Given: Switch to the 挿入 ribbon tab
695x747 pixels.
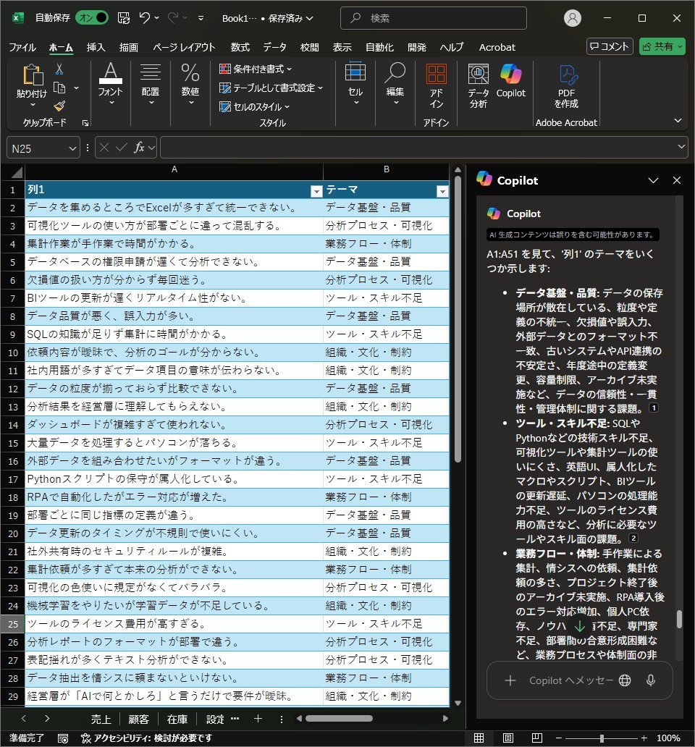Looking at the screenshot, I should (x=96, y=47).
